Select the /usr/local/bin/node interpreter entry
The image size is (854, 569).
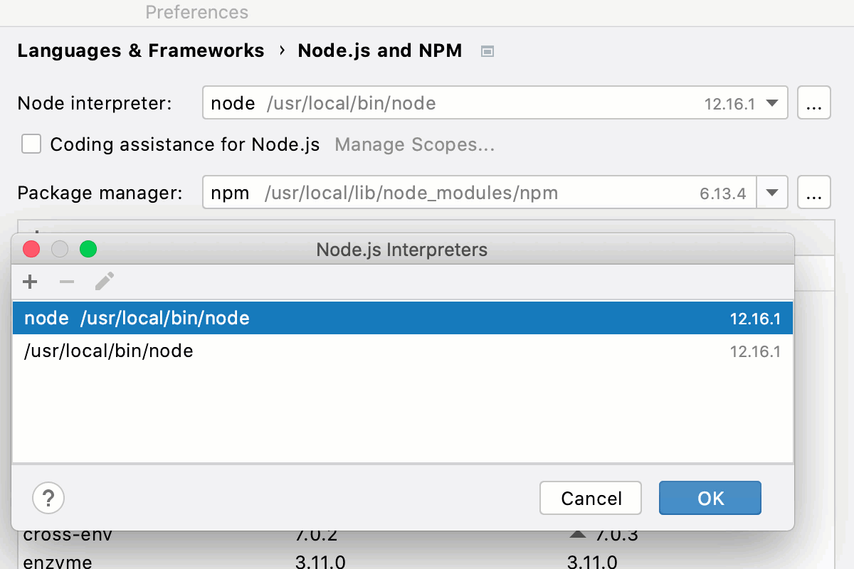click(x=109, y=351)
